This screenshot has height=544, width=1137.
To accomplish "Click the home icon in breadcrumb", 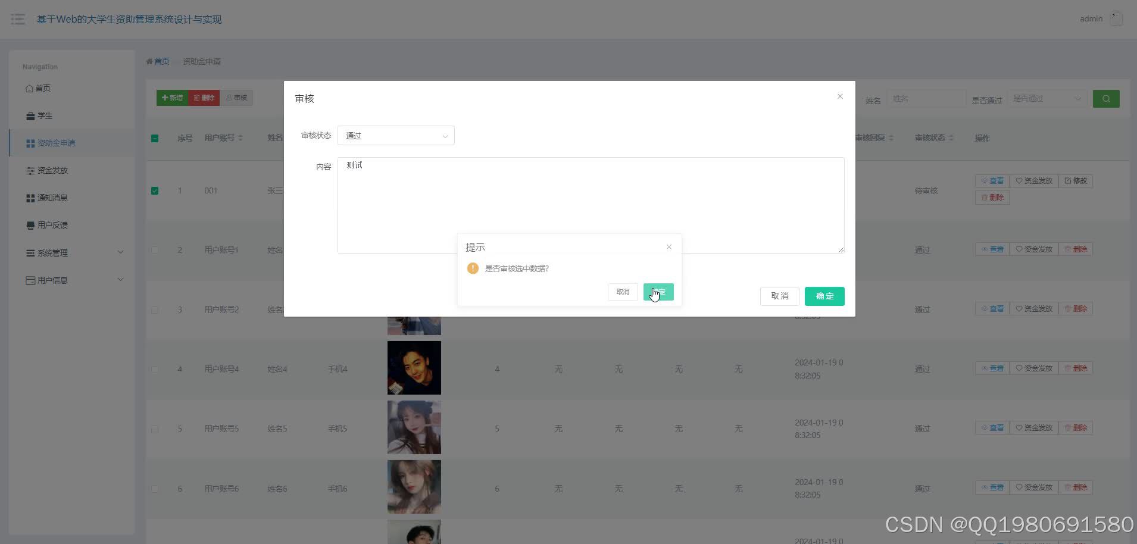I will pos(149,61).
